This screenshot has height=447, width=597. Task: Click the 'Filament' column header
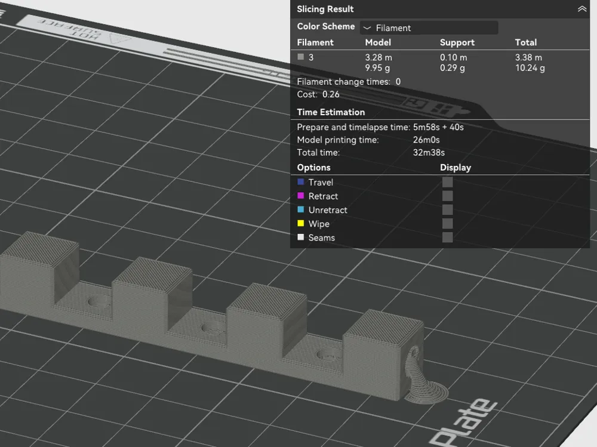click(x=315, y=42)
